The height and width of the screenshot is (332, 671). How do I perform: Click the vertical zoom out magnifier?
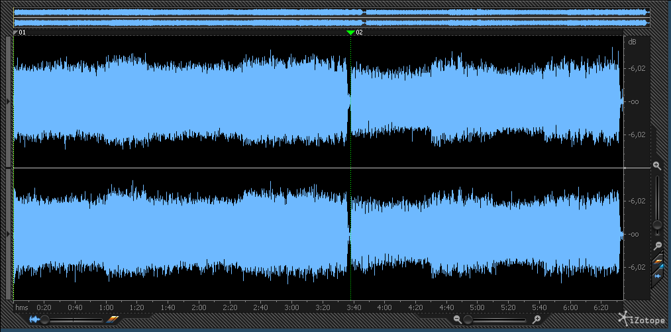coord(656,245)
